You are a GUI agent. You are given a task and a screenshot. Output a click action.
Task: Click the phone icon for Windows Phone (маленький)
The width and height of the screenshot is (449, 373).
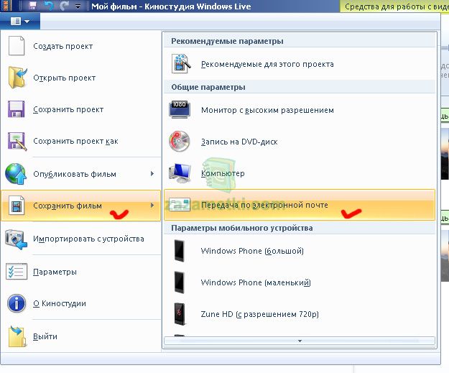[x=180, y=282]
